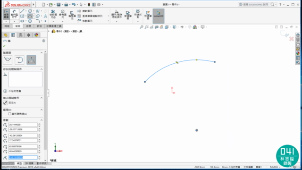This screenshot has width=302, height=170.
Task: Click the Open document icon
Action: pos(51,4)
